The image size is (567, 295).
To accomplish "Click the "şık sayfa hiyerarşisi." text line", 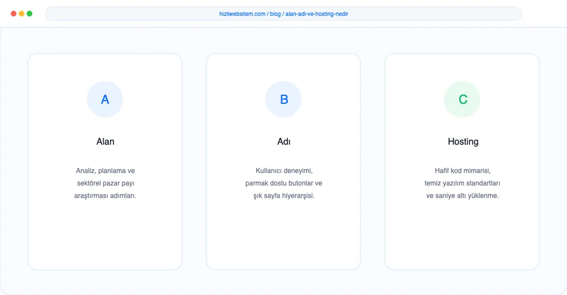I will pos(284,196).
